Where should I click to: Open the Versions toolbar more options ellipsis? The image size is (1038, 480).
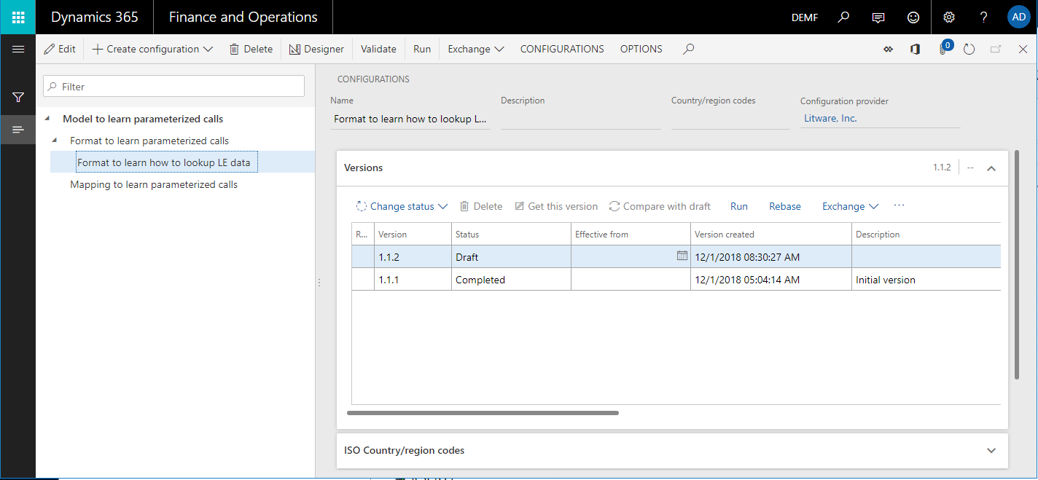899,205
